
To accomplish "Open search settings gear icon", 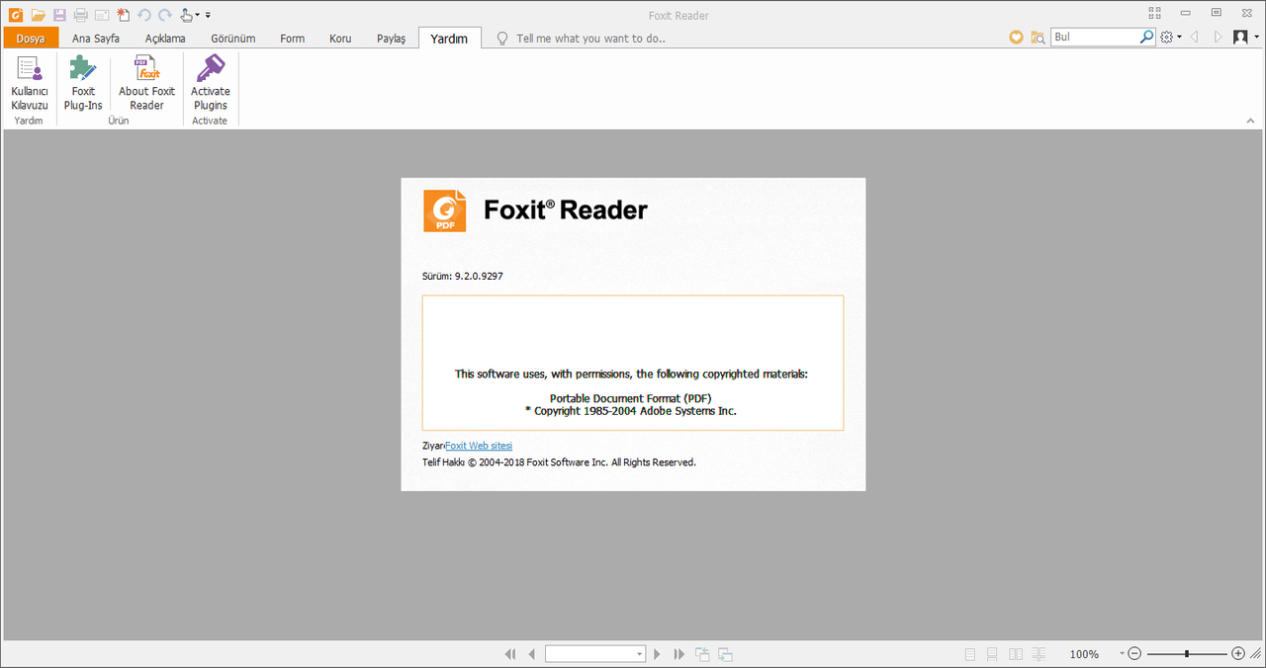I will coord(1167,37).
